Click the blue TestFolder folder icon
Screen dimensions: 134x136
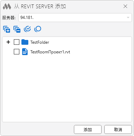(25, 42)
